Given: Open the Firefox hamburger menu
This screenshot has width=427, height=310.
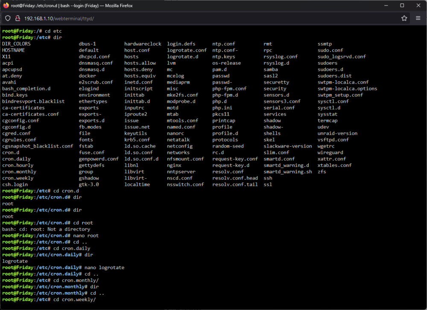Looking at the screenshot, I should pos(418,18).
